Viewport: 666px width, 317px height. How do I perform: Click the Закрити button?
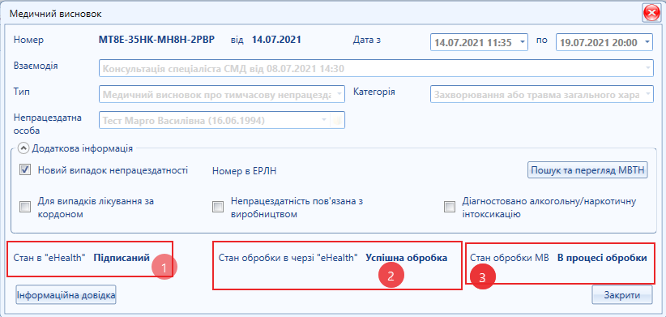point(622,295)
